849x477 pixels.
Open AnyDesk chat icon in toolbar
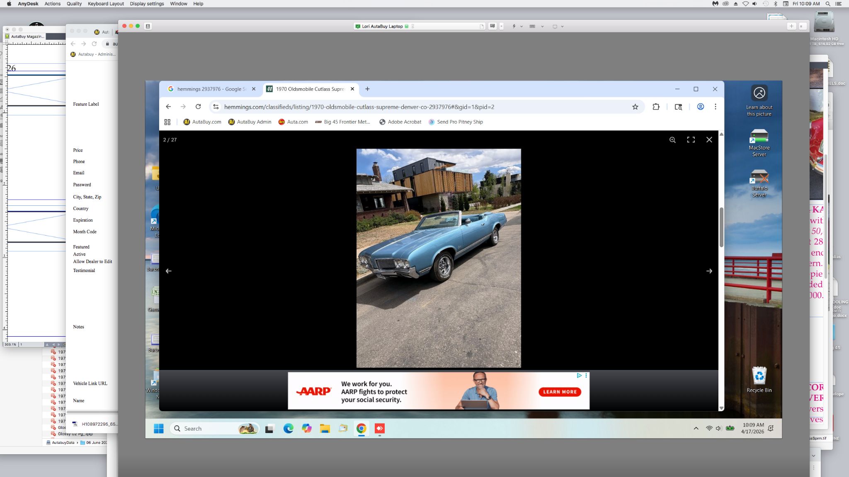(x=492, y=26)
